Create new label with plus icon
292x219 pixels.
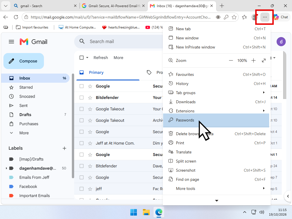click(64, 148)
